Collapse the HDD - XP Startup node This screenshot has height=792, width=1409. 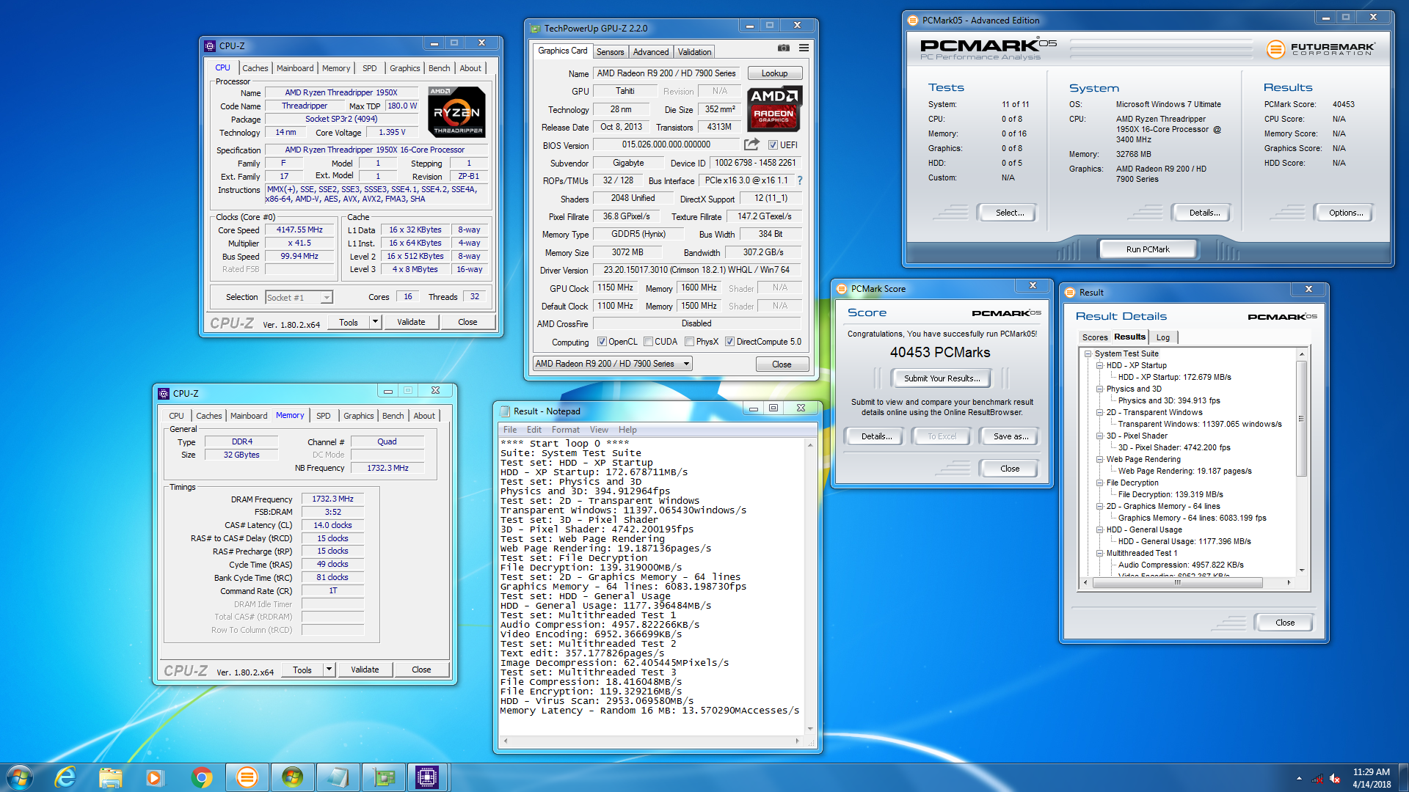point(1100,365)
